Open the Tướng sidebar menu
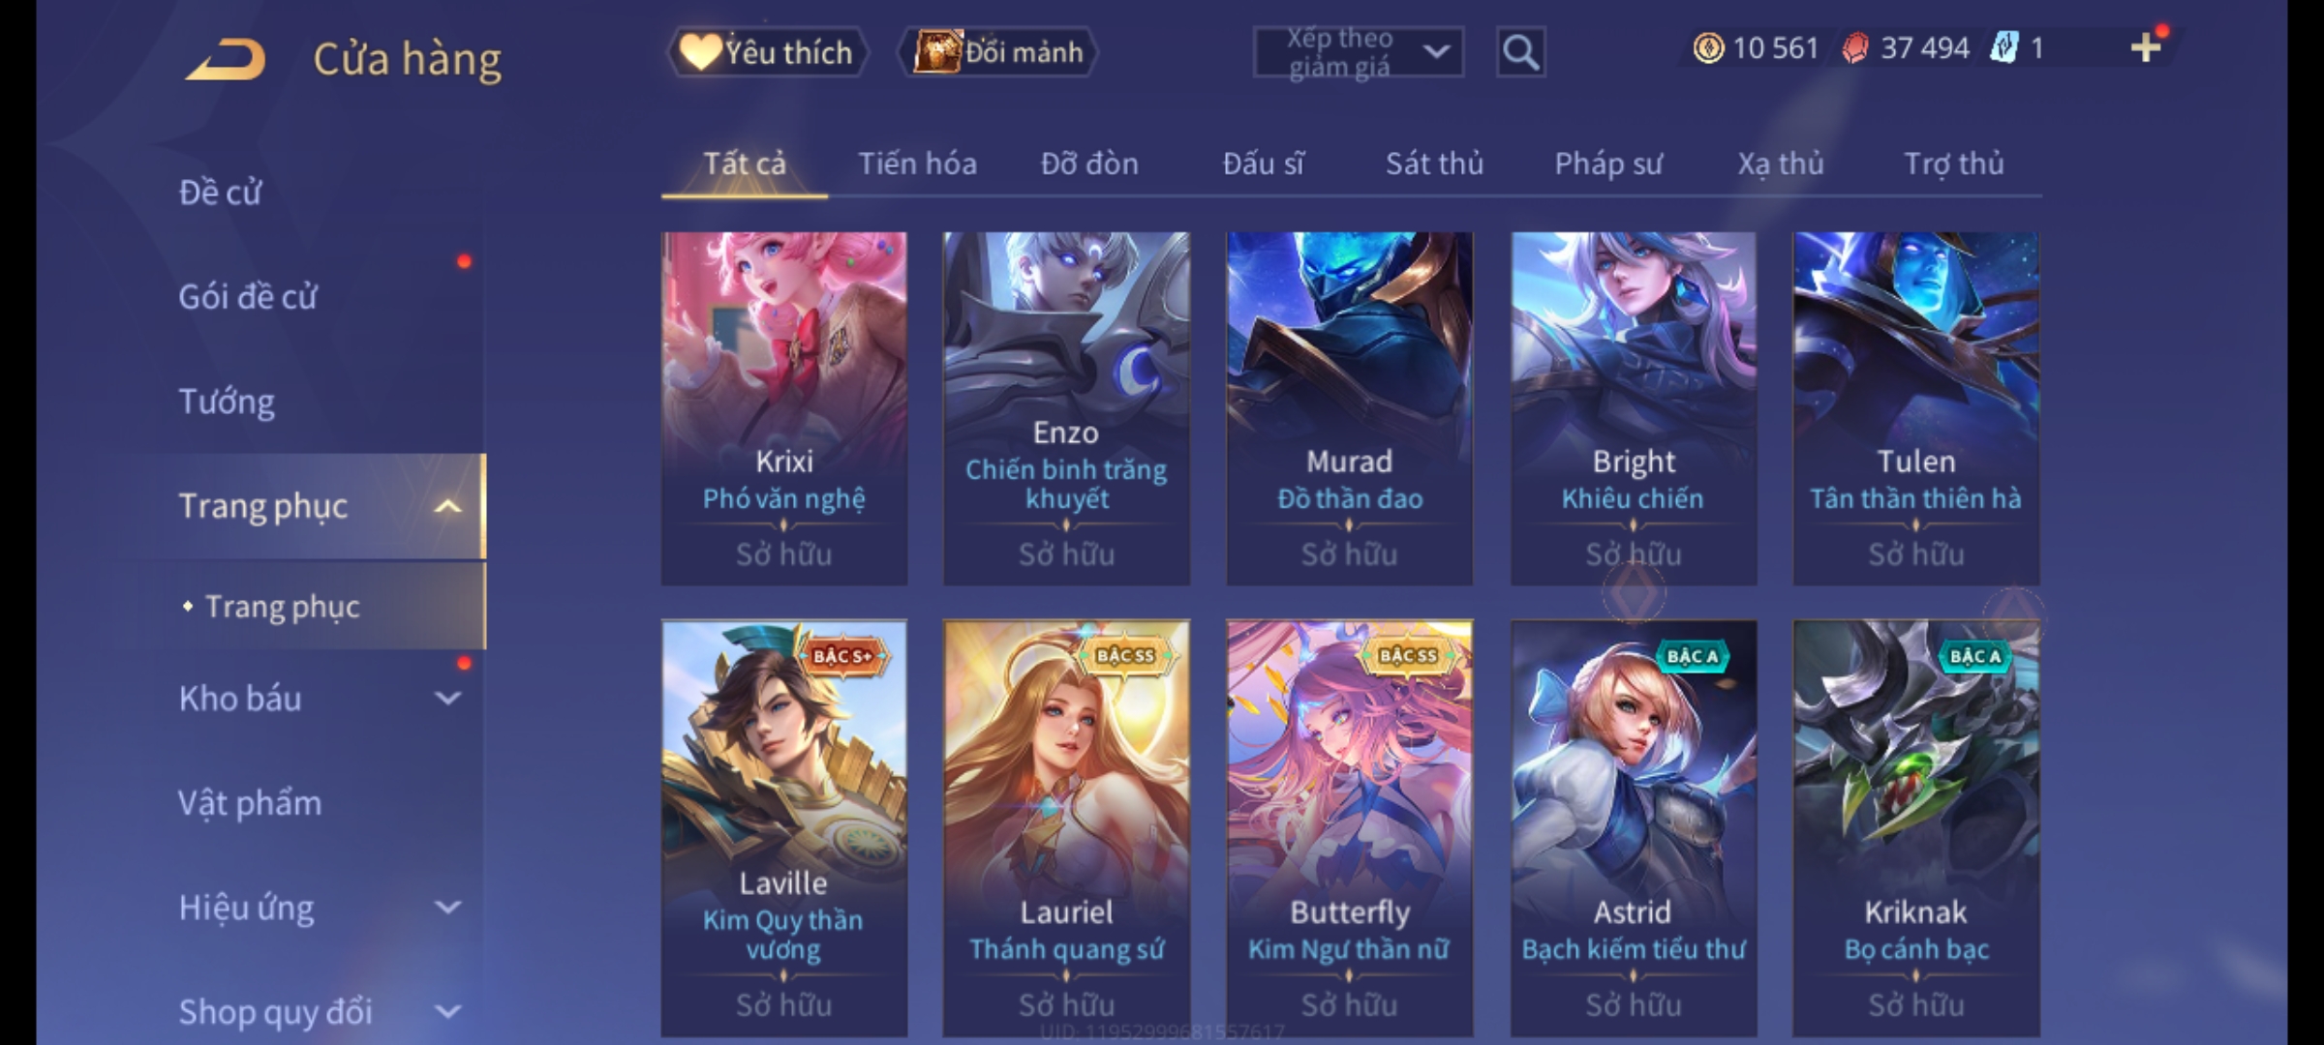Viewport: 2324px width, 1045px height. (227, 402)
